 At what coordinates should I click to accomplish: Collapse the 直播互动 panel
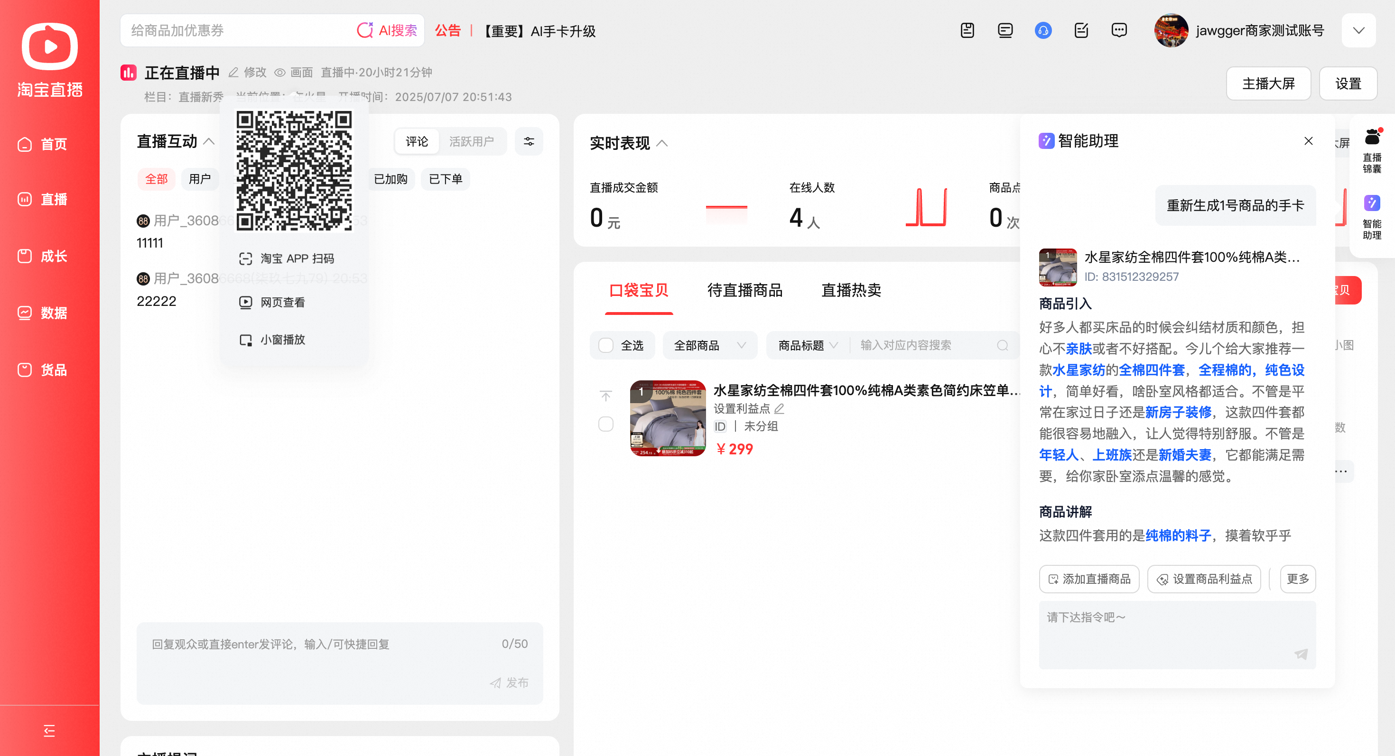pos(209,142)
